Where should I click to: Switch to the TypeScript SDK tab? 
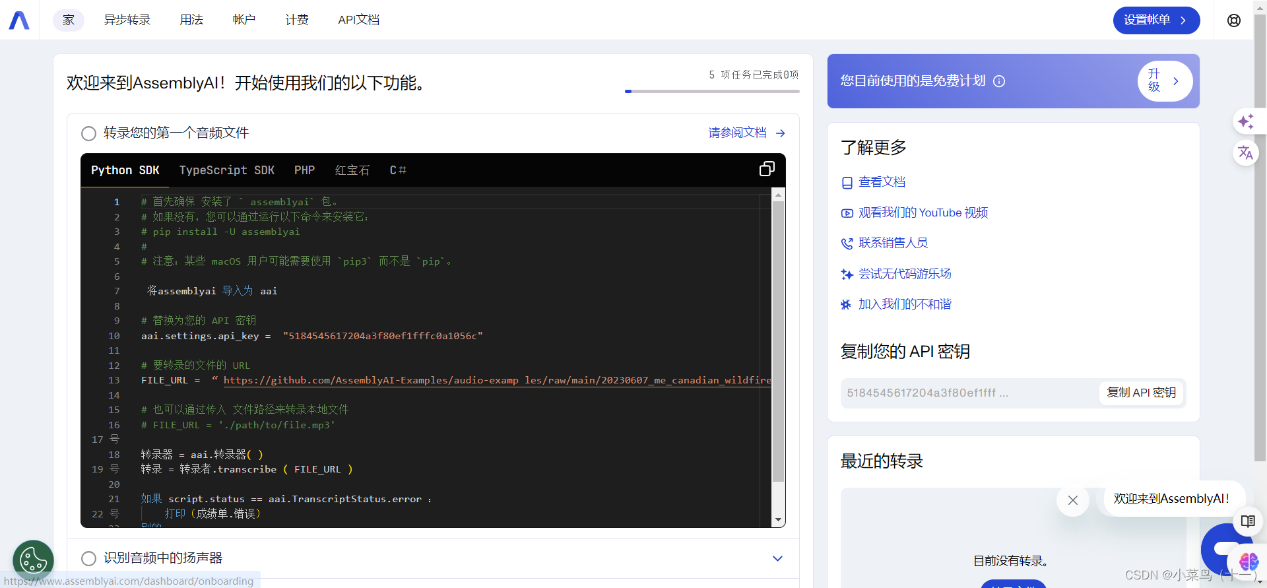[227, 170]
